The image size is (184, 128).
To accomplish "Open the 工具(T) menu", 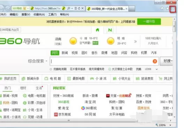I will 52,14.
